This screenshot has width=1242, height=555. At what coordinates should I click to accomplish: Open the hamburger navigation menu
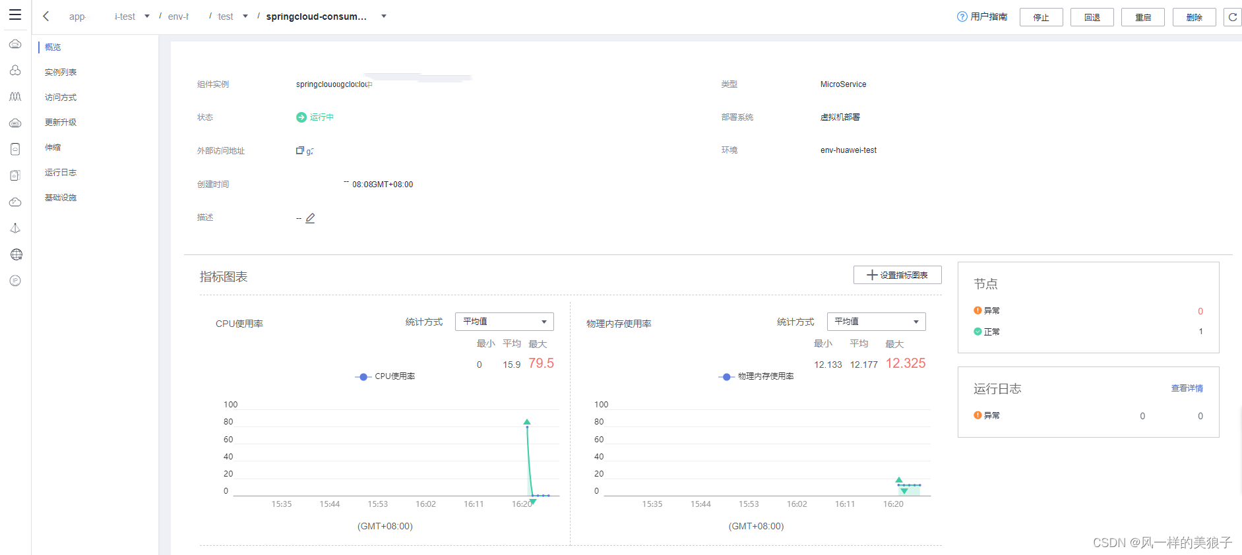(15, 15)
